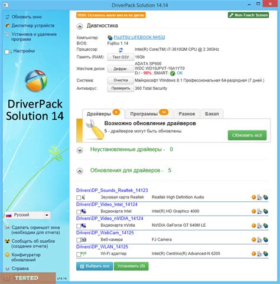Click orange info icon in NVIDIA GeForce row
This screenshot has width=280, height=284.
click(253, 226)
